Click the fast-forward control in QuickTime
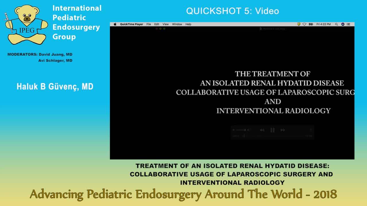 click(x=283, y=130)
